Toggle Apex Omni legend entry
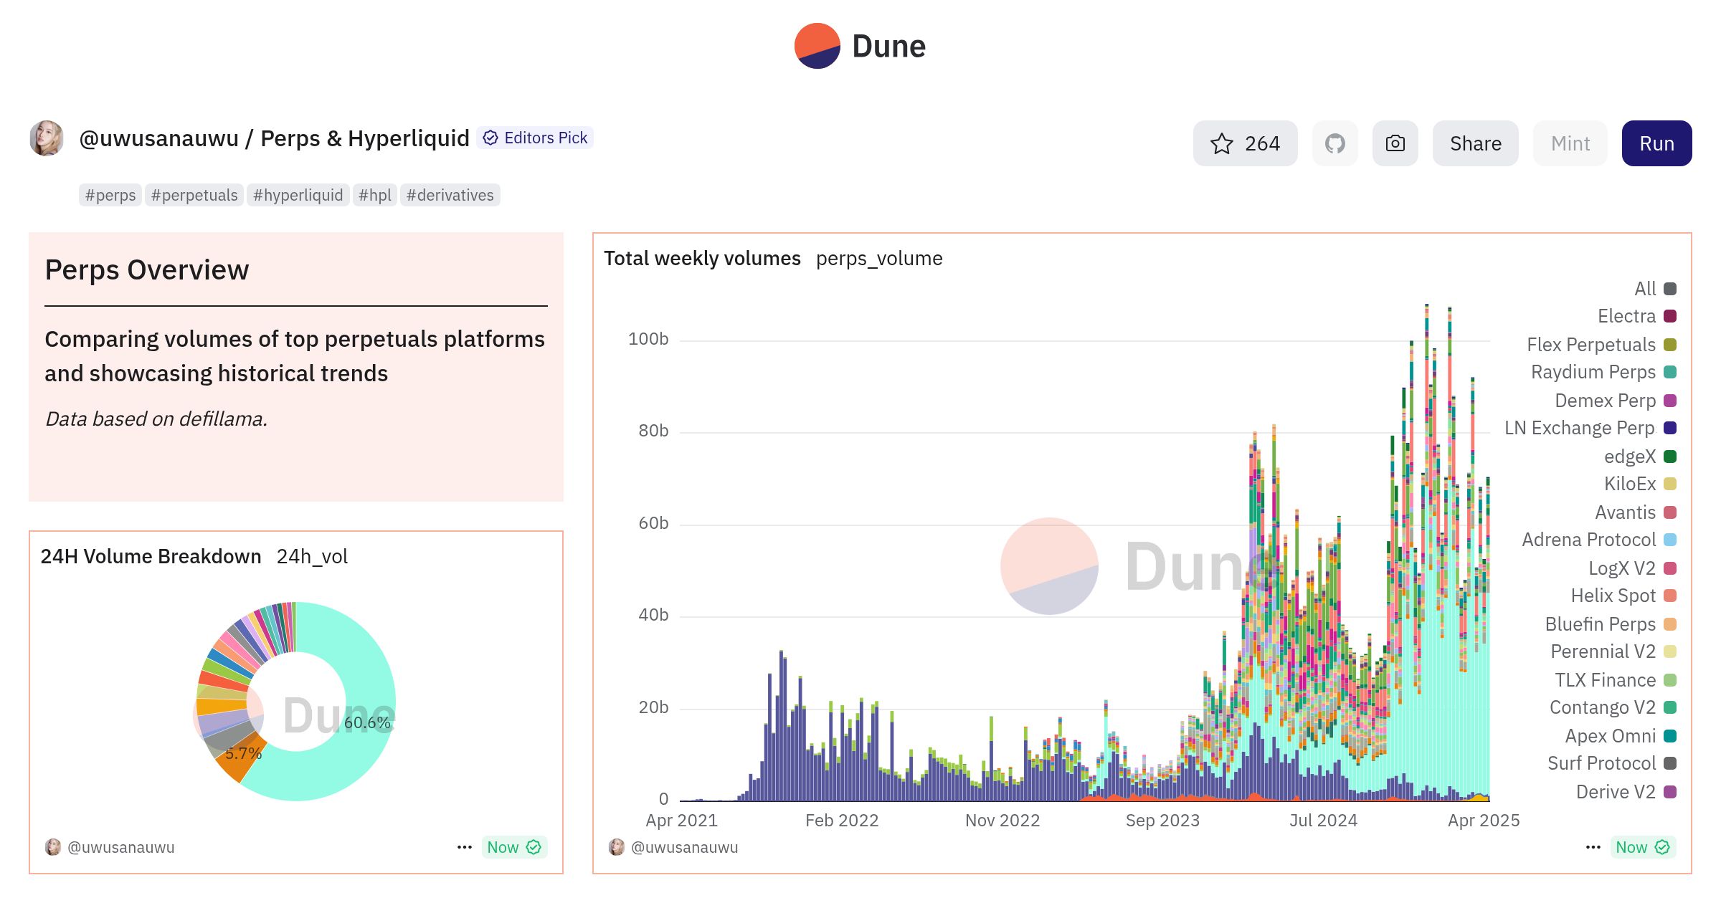This screenshot has height=903, width=1721. coord(1621,736)
